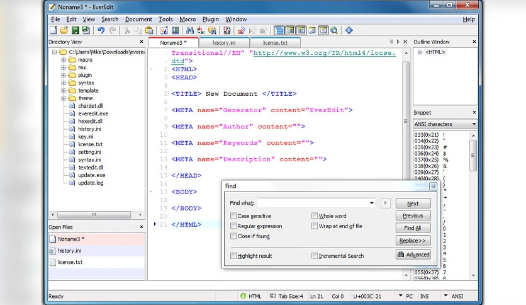Open the File menu
526x305 pixels.
click(55, 19)
